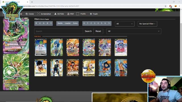Toggle cost filter 5
182x102 pixels.
tap(102, 23)
